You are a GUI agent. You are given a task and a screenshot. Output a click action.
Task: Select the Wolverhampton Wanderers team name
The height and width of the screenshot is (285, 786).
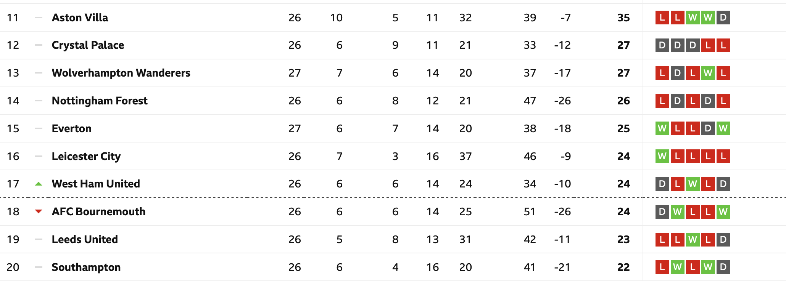click(121, 73)
